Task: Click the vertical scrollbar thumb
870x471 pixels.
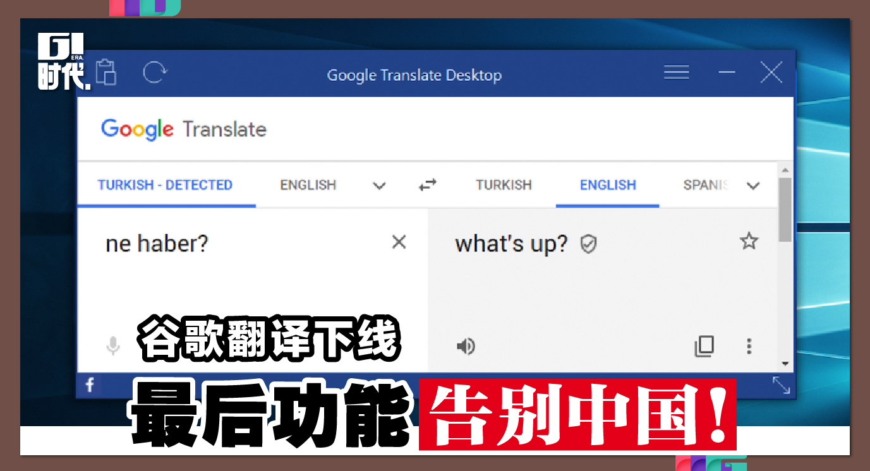Action: click(x=785, y=210)
